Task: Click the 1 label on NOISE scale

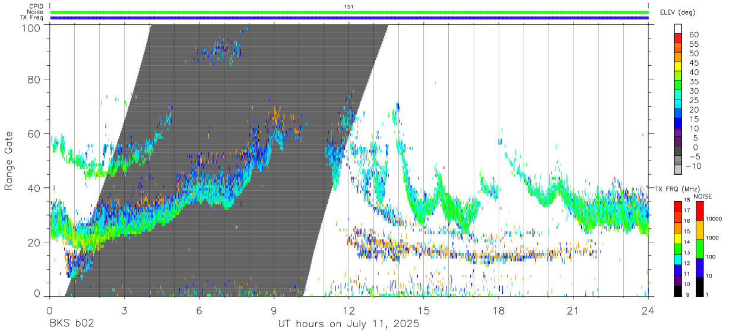Action: [708, 295]
